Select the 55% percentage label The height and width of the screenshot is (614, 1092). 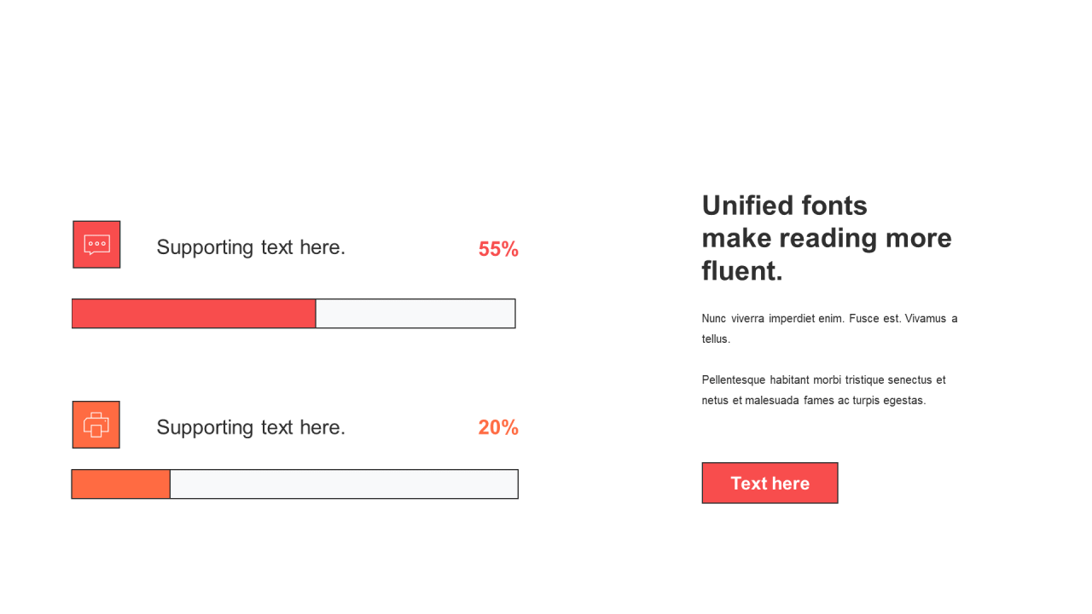(x=498, y=249)
